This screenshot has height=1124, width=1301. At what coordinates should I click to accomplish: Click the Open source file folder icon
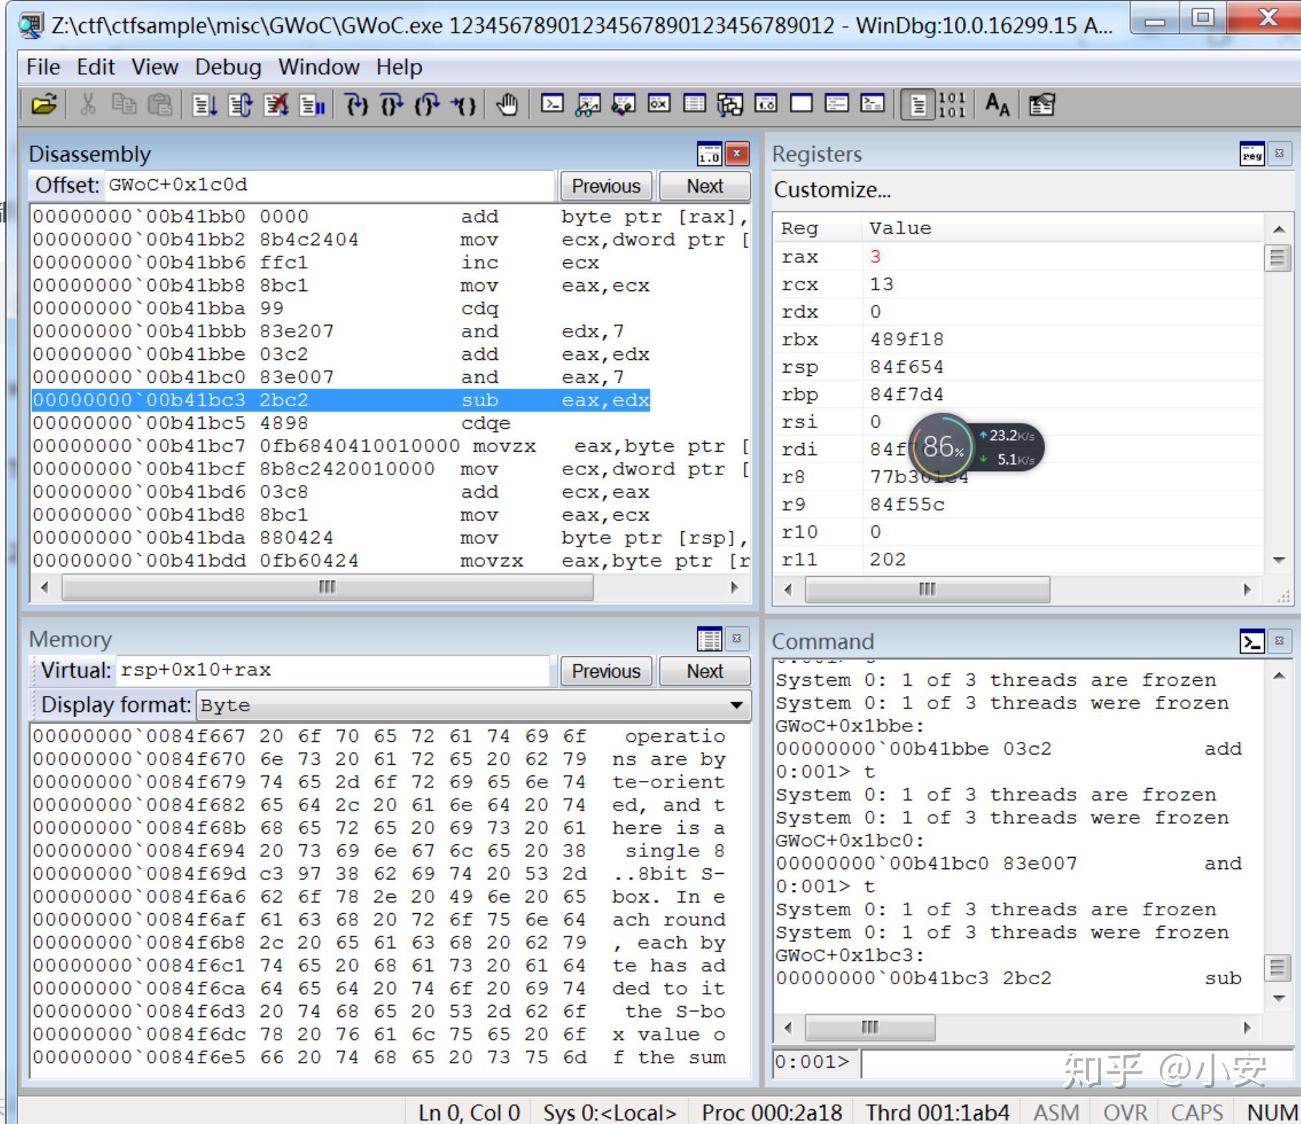pos(44,105)
